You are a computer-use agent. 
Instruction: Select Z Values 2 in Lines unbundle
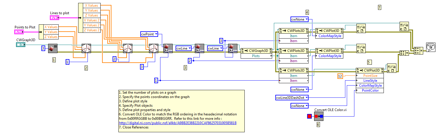pyautogui.click(x=91, y=30)
